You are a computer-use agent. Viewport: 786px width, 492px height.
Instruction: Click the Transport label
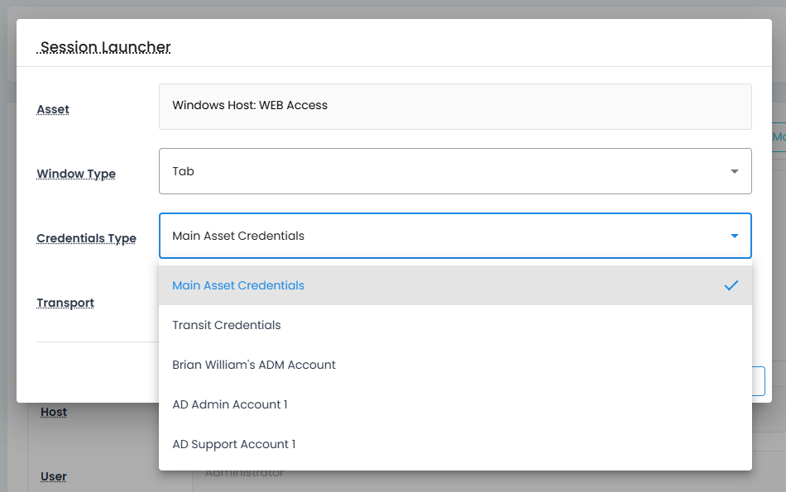pos(65,303)
